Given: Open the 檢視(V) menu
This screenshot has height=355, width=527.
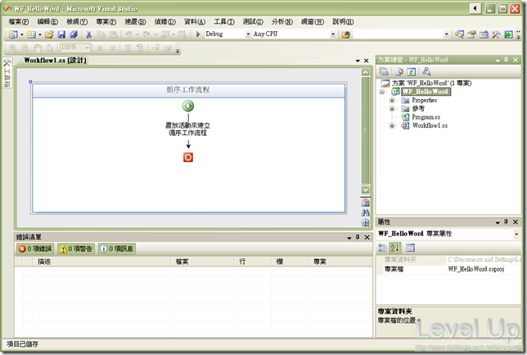Looking at the screenshot, I should (77, 22).
